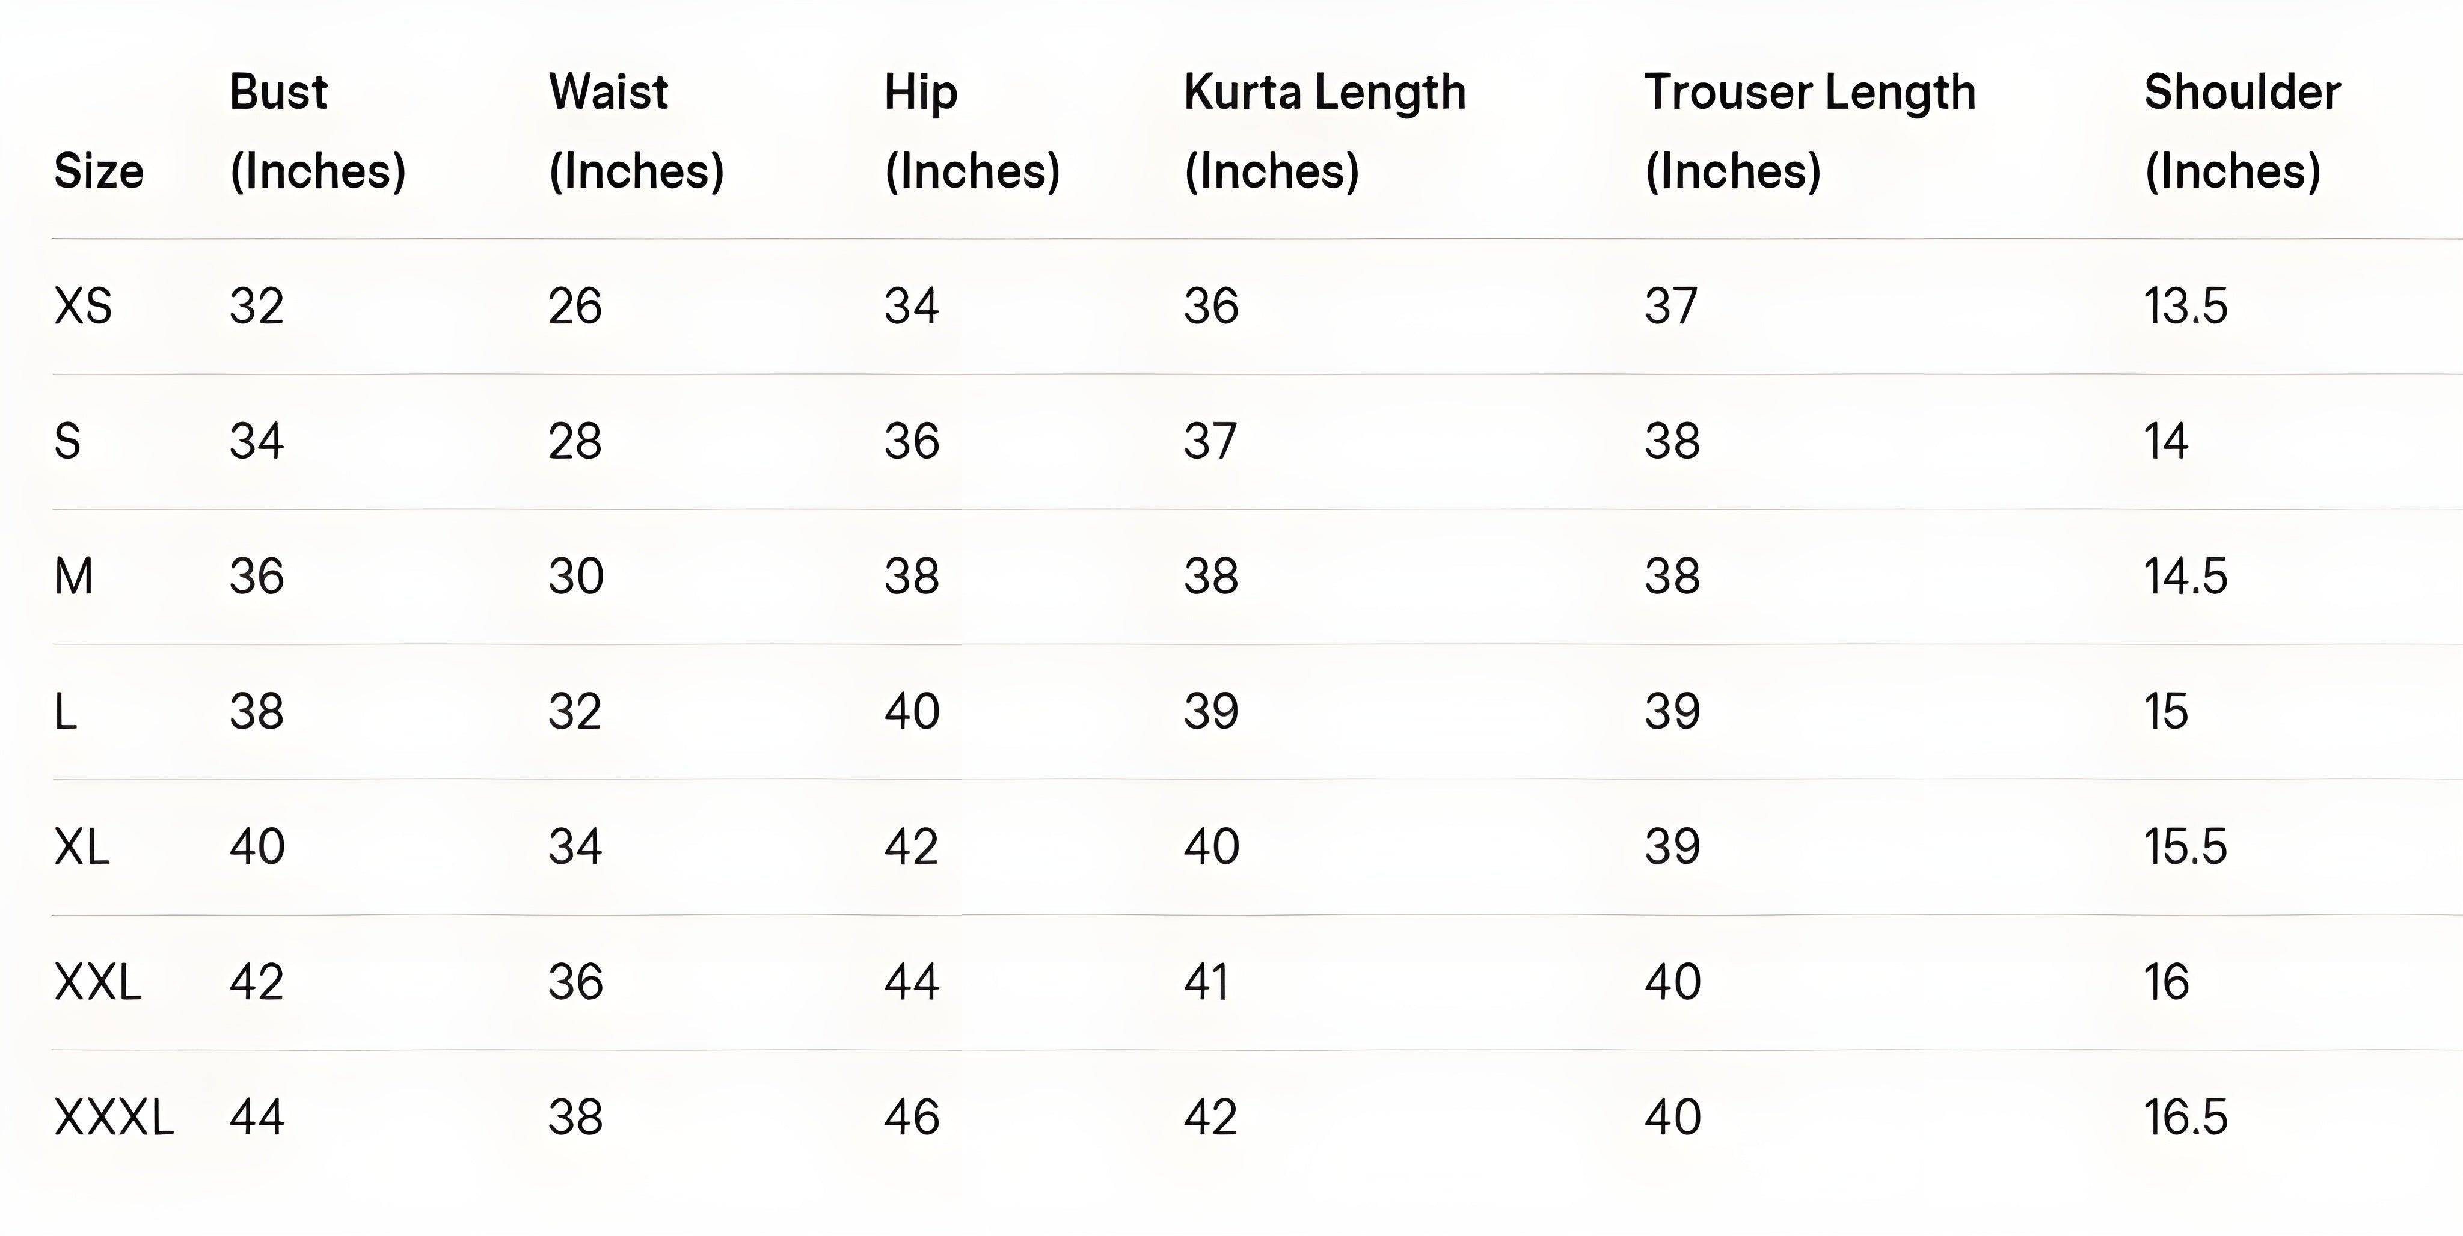The height and width of the screenshot is (1236, 2463).
Task: Click the Shoulder (Inches) column header
Action: tap(2241, 131)
